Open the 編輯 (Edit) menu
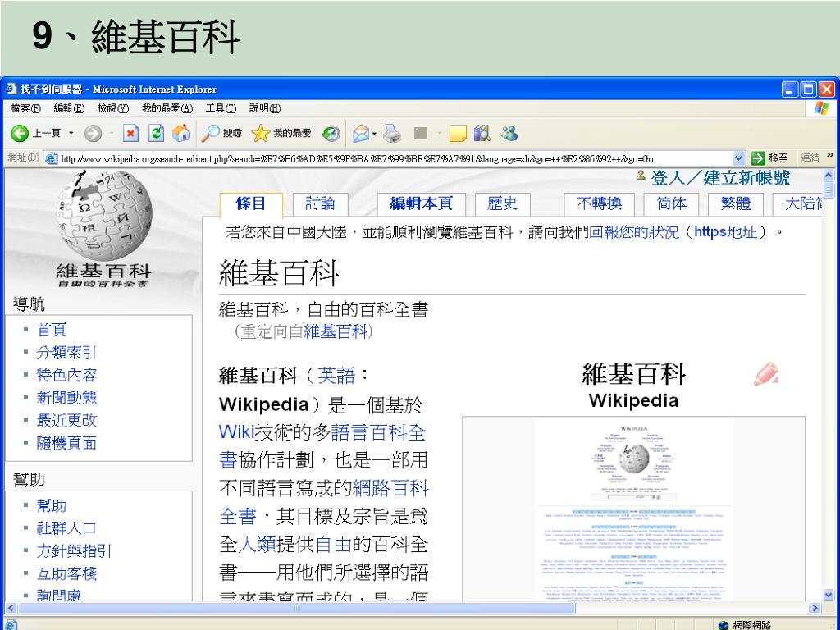840x630 pixels. coord(69,108)
